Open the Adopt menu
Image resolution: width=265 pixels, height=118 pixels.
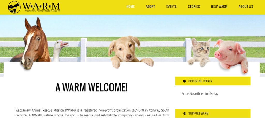(150, 7)
